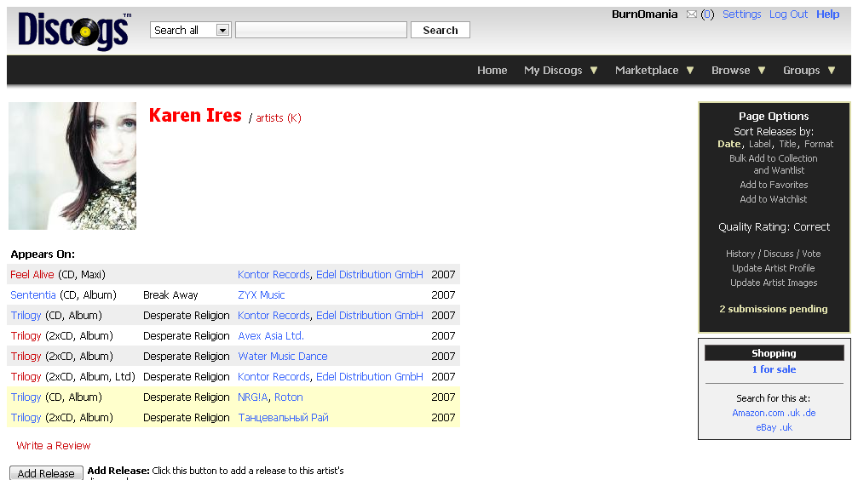
Task: Click the Discogs logo
Action: (x=74, y=31)
